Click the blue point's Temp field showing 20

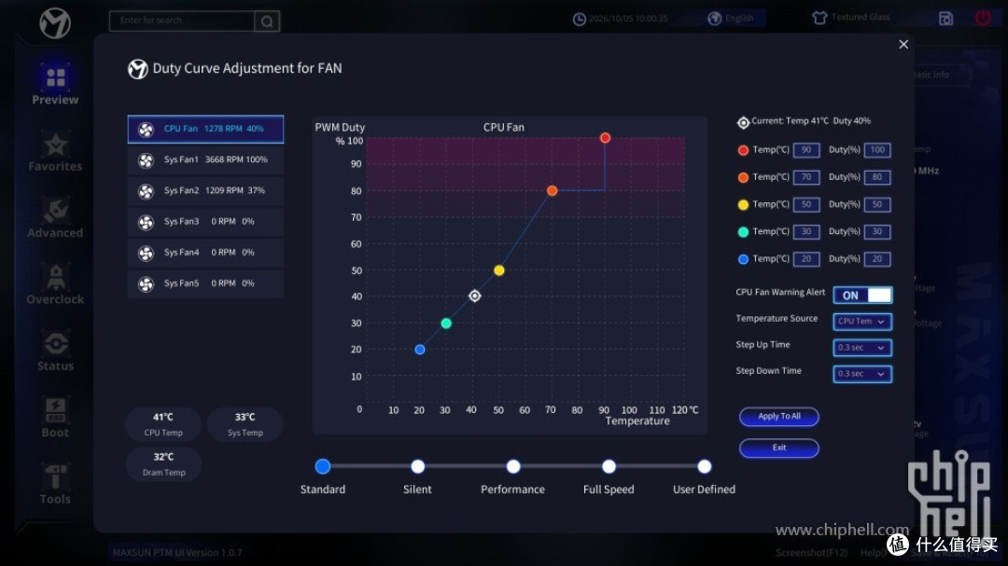click(x=806, y=259)
